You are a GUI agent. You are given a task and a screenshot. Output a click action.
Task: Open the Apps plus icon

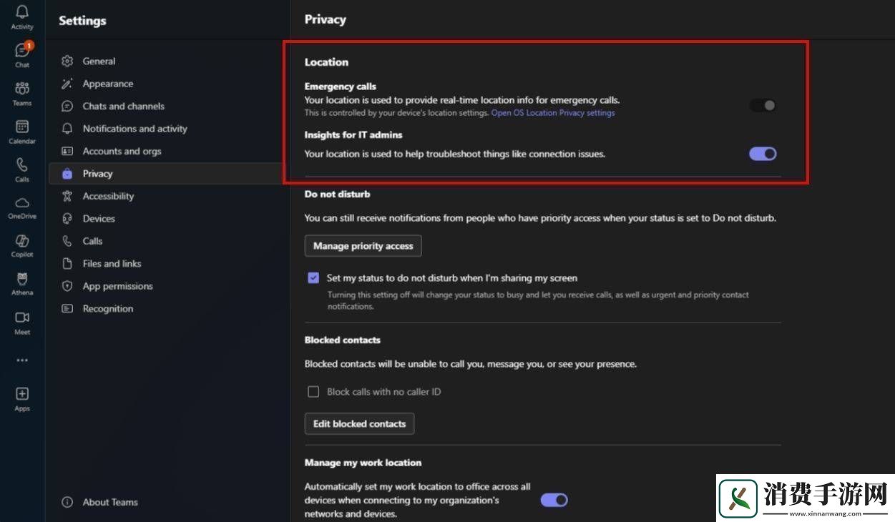[22, 394]
